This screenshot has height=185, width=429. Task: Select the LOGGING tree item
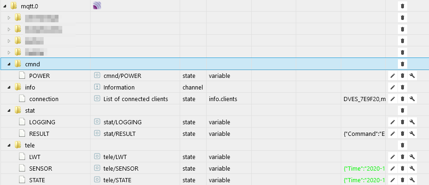click(x=42, y=122)
